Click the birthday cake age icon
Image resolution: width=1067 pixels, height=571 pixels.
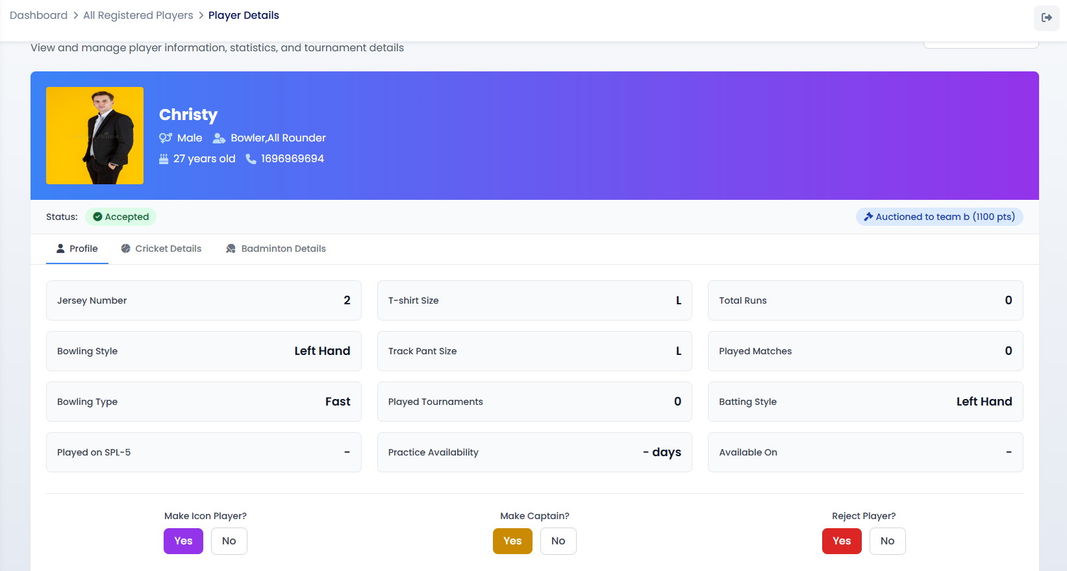tap(164, 159)
